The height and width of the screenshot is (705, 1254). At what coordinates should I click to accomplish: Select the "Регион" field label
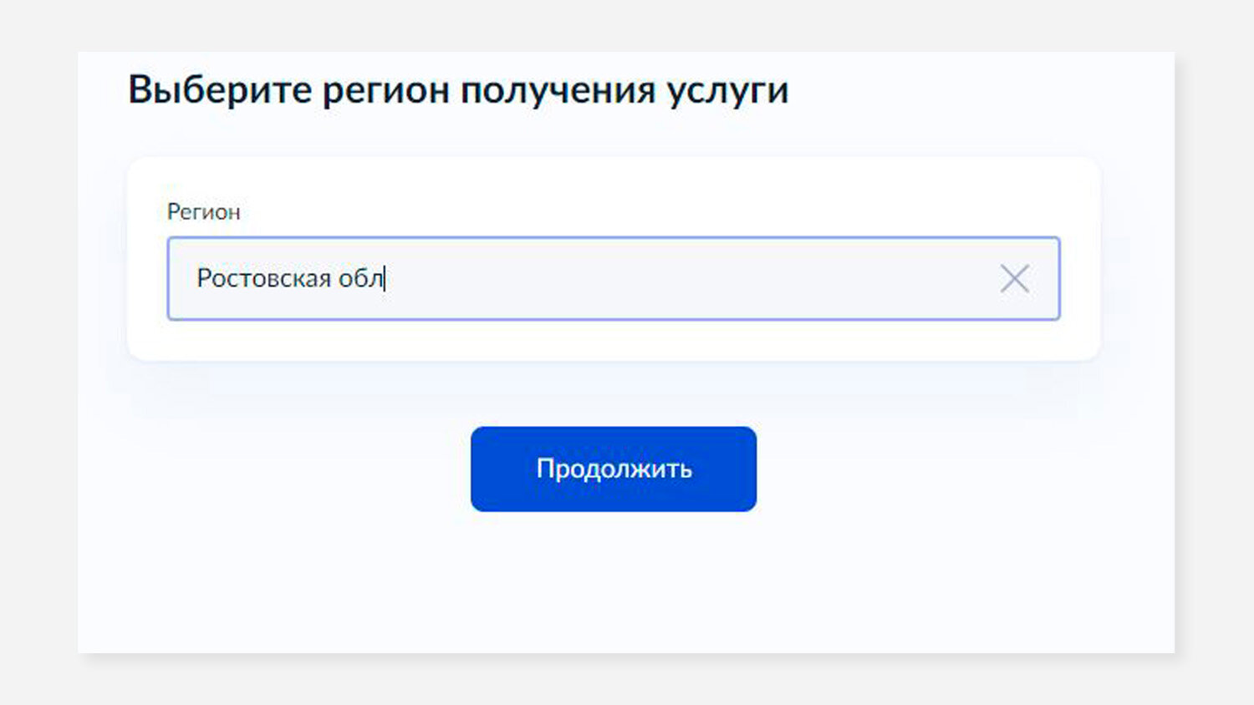[203, 212]
